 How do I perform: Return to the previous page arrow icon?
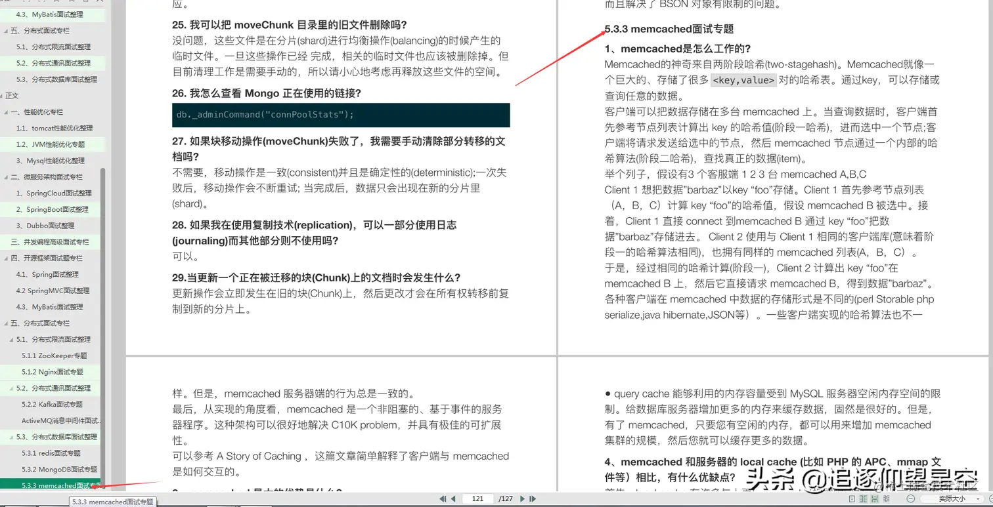click(x=453, y=498)
